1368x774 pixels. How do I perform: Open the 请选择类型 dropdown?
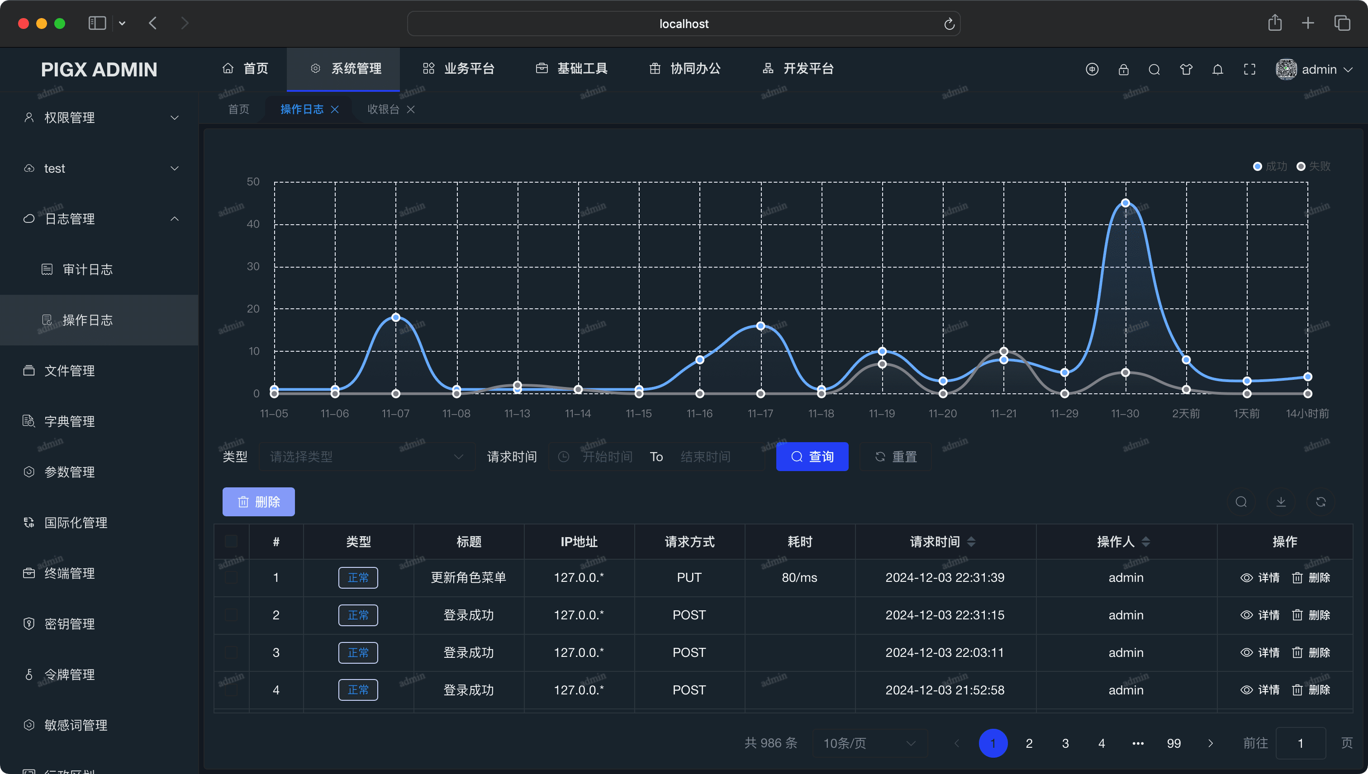click(x=367, y=457)
